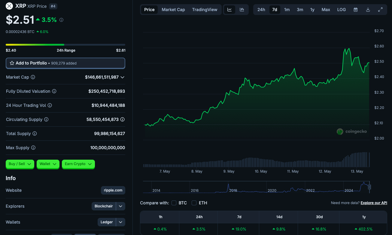
Task: Open Earn Crypto dropdown
Action: click(78, 164)
